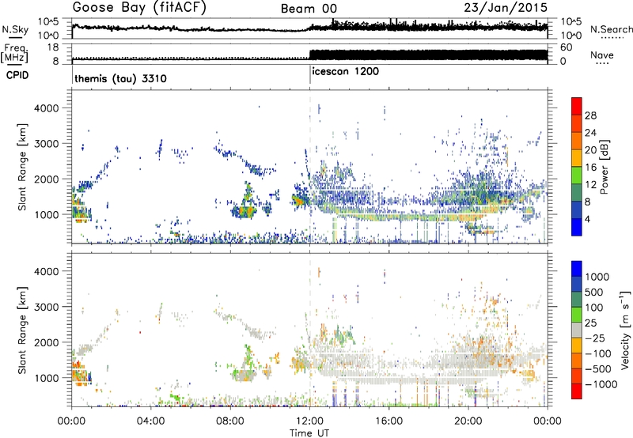
Task: Click the 'Power [dB]' colorbar title
Action: [x=604, y=167]
